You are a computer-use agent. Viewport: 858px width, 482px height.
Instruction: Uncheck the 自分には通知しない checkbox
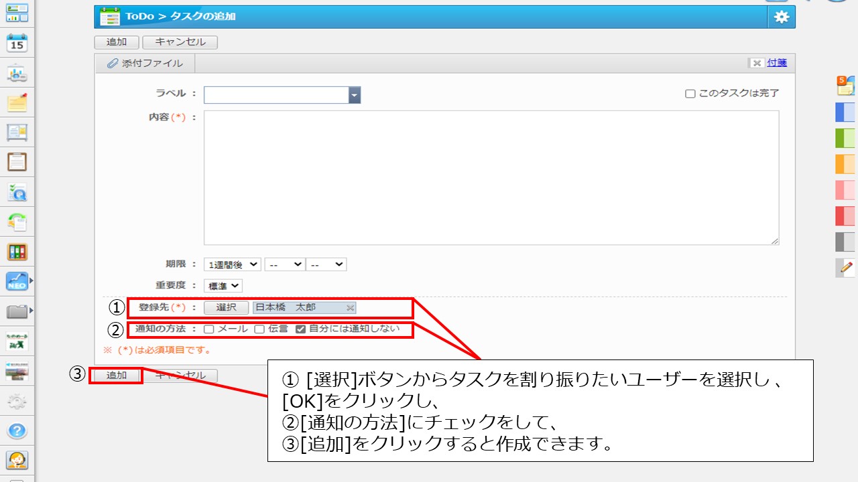click(x=300, y=329)
